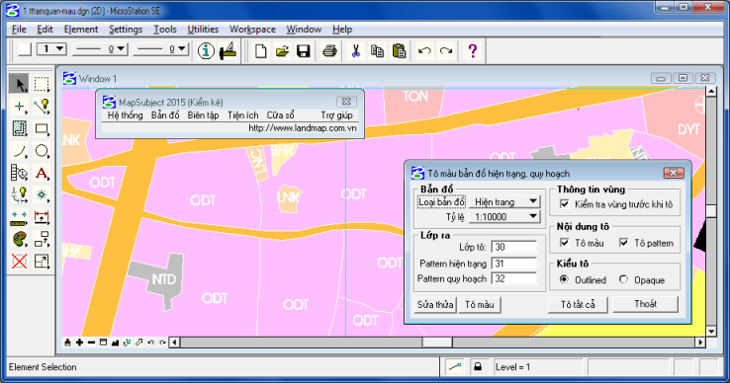Toggle Kiểm tra vùng trước khi tô checkbox

(564, 204)
